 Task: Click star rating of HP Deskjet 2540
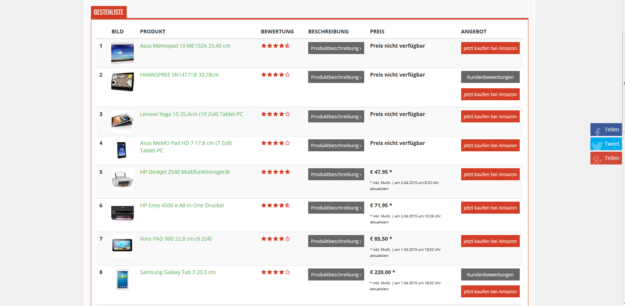(x=275, y=172)
